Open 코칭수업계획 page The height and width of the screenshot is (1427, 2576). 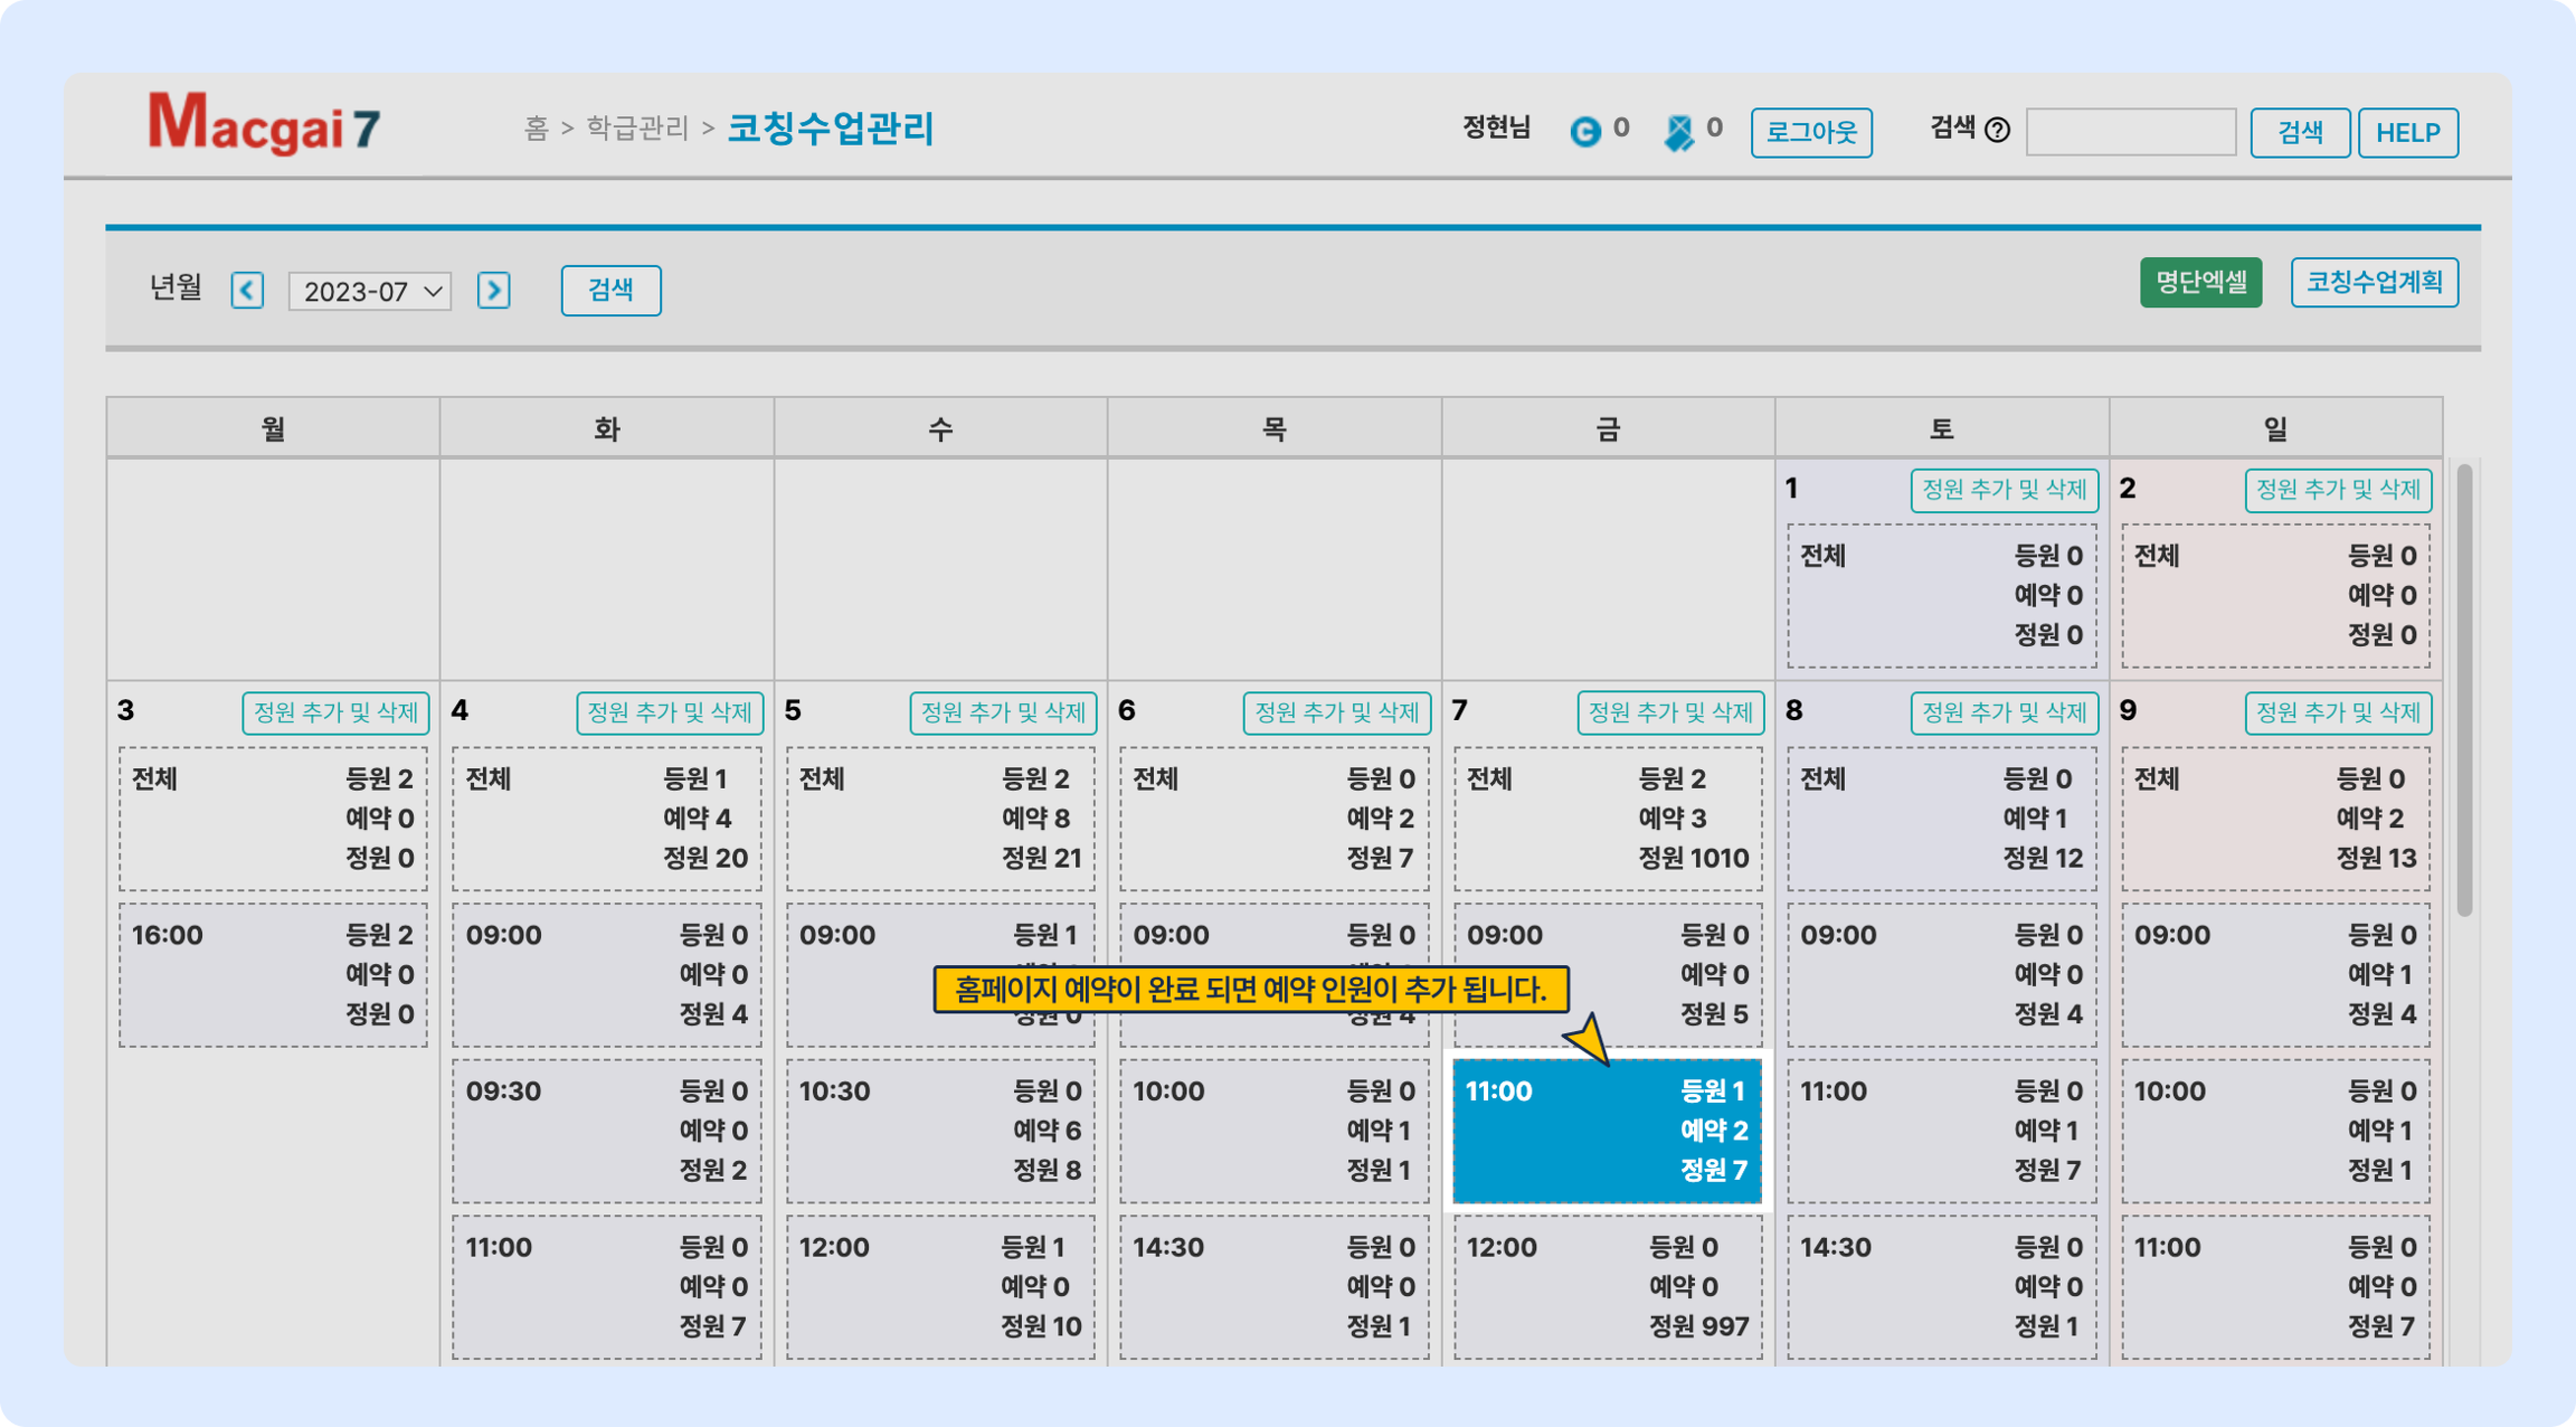point(2374,282)
